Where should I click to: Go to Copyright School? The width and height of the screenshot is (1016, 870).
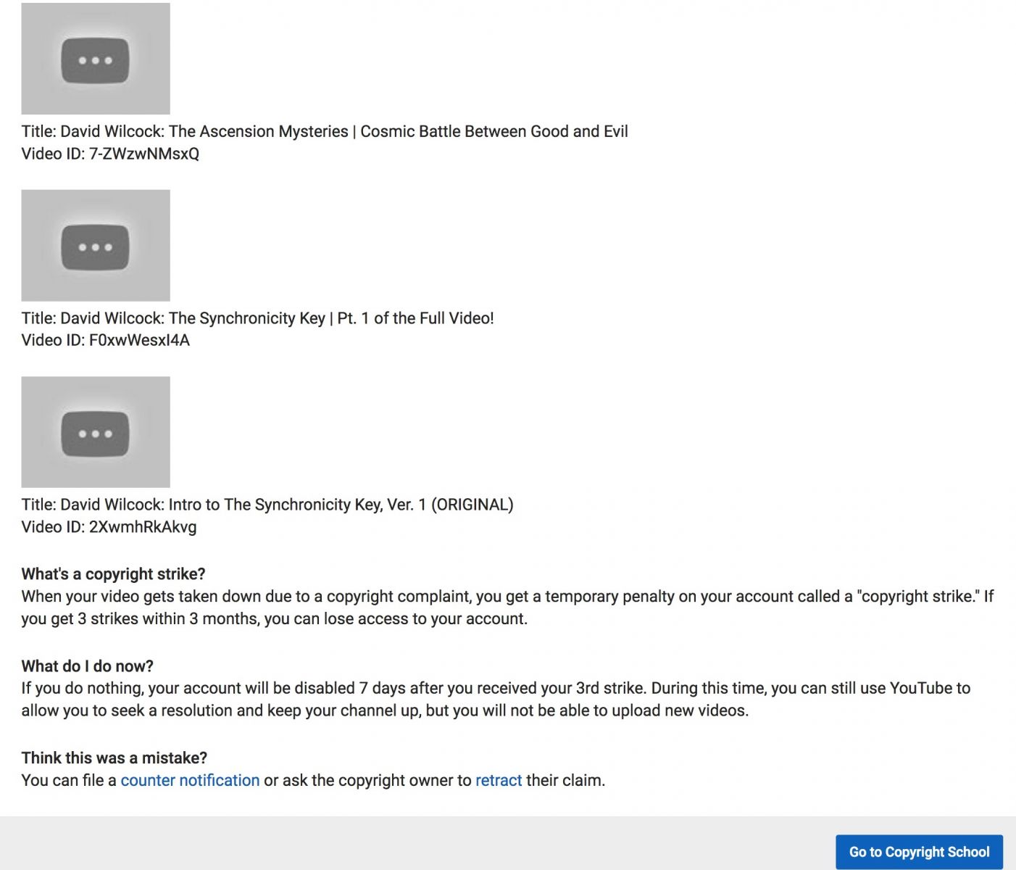coord(919,852)
